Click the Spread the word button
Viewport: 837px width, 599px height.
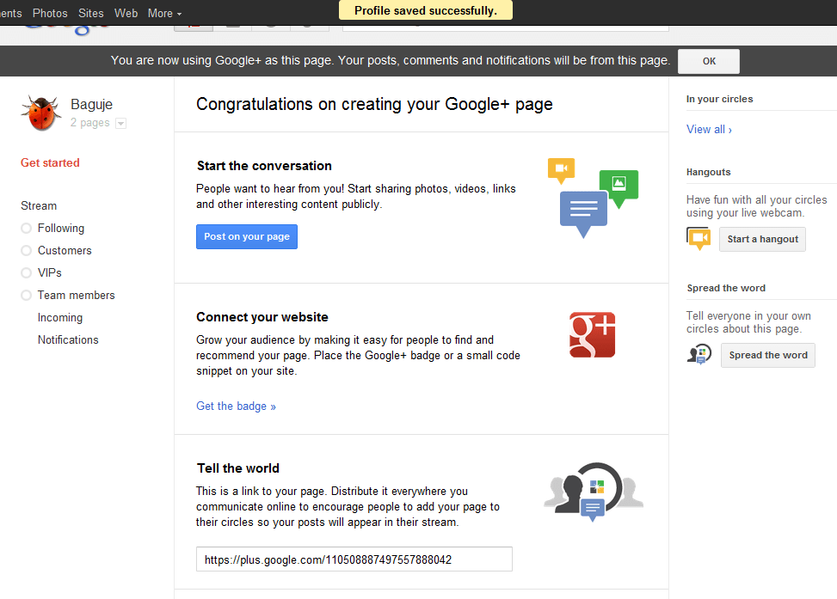(768, 355)
